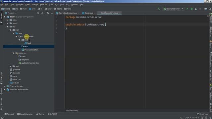Collapse the model package
The width and height of the screenshot is (212, 119).
tap(19, 40)
